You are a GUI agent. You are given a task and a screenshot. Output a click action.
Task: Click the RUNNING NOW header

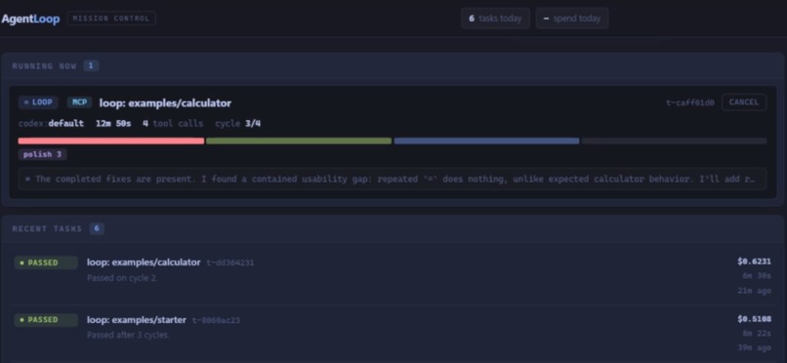(x=44, y=66)
